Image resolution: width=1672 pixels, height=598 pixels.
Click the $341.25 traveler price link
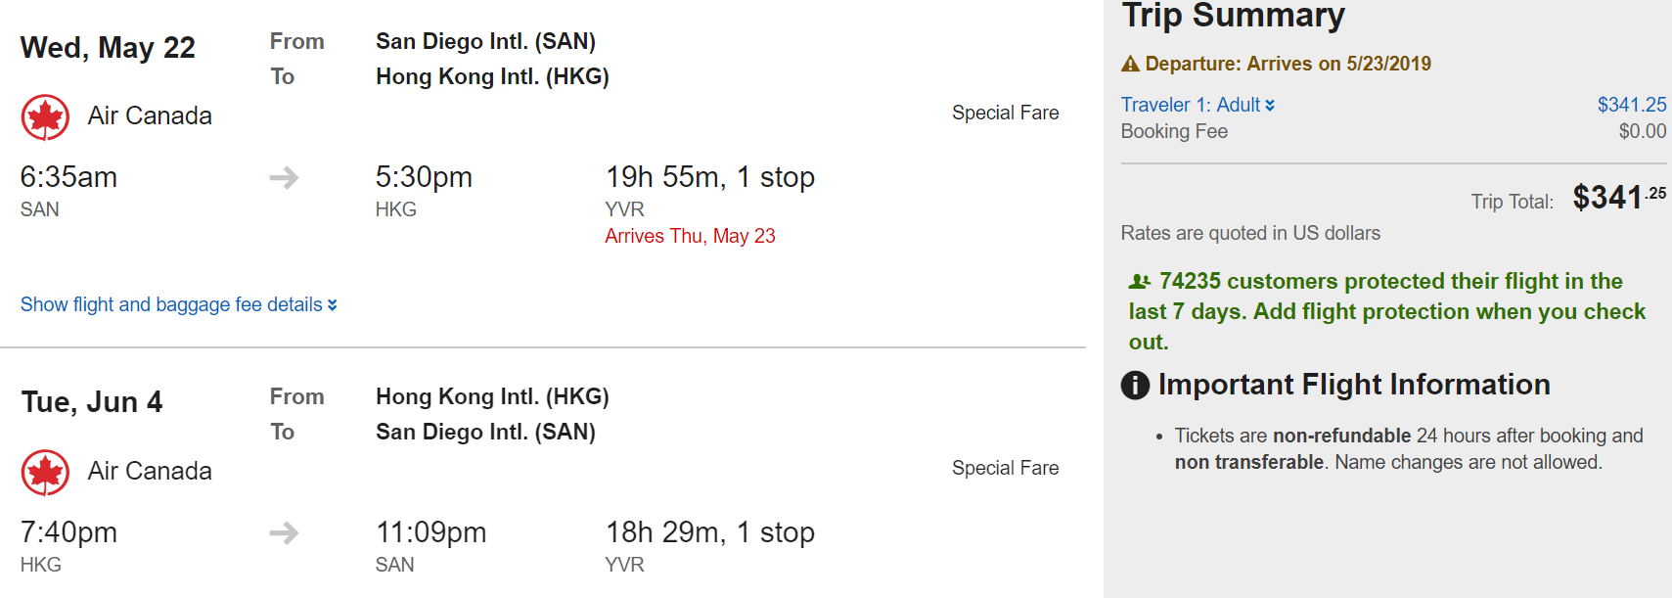[x=1631, y=105]
